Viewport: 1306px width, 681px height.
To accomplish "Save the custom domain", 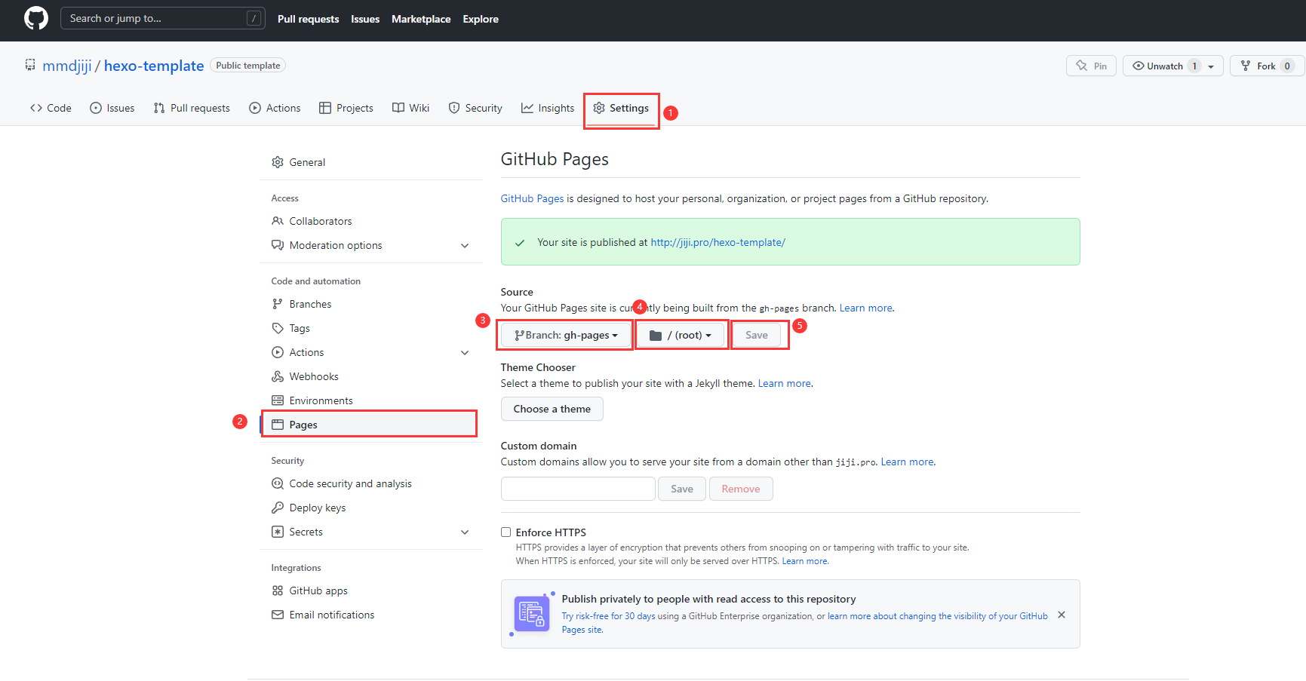I will coord(682,489).
